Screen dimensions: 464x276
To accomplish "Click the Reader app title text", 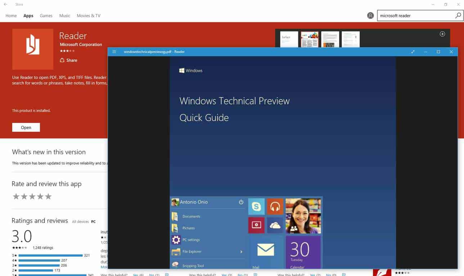I will 73,36.
